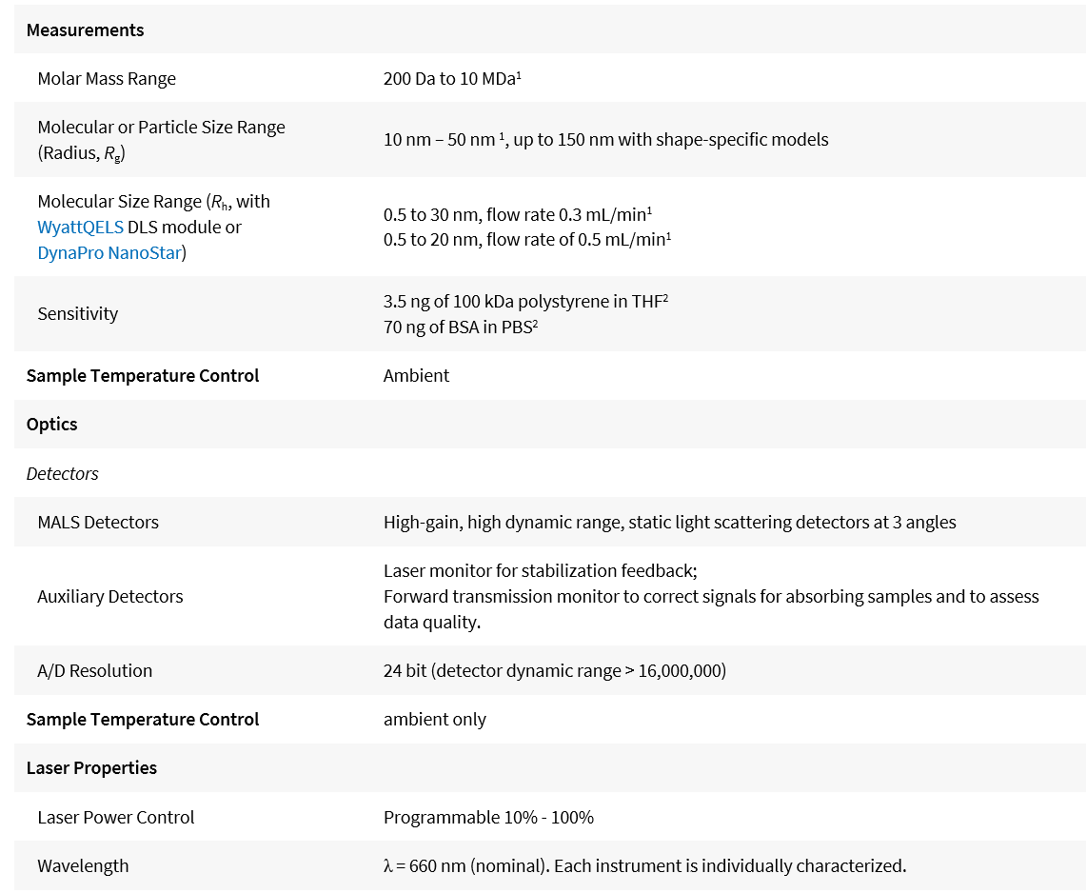Click the '10 nm – 50 nm' size value
Image resolution: width=1087 pixels, height=893 pixels.
pos(438,140)
